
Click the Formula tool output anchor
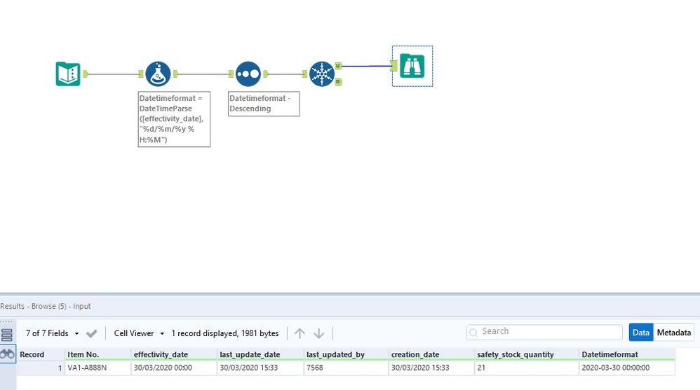(175, 74)
